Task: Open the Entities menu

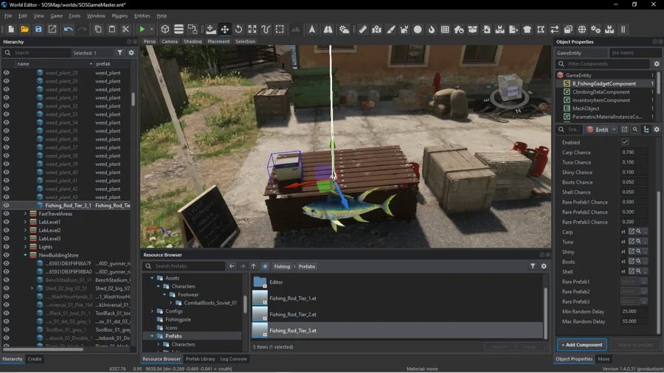Action: point(142,15)
